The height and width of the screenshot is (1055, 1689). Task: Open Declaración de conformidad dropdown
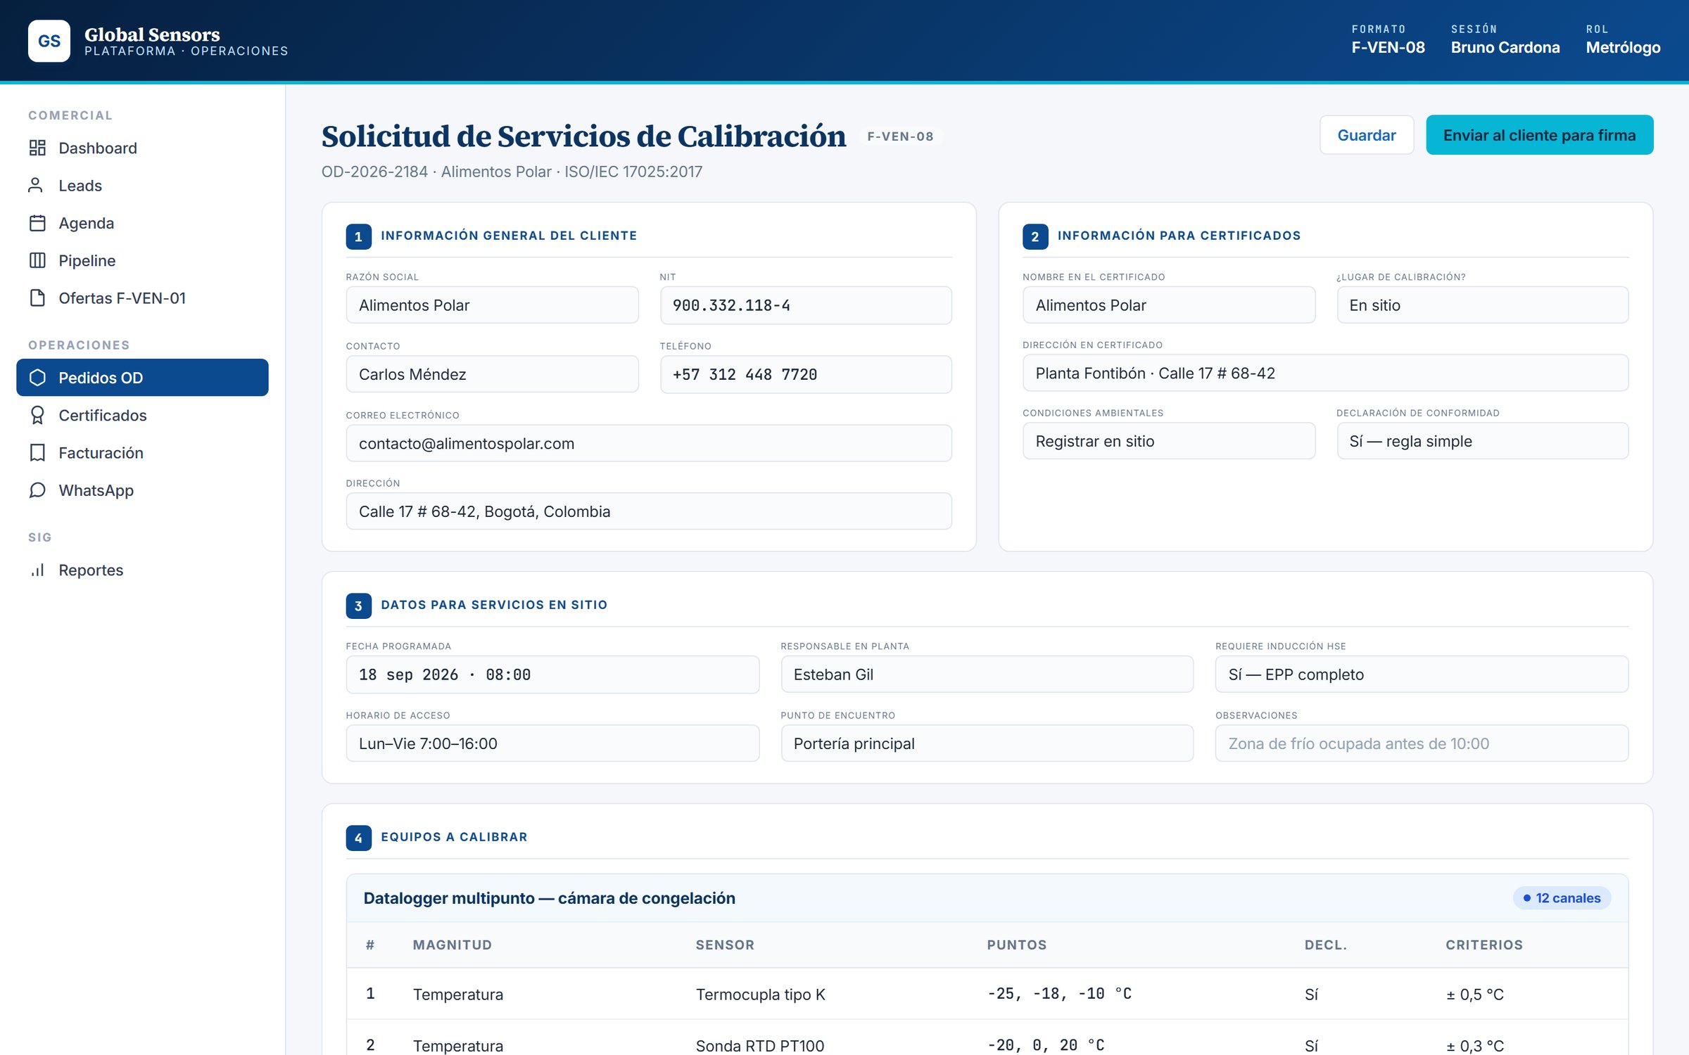[1482, 441]
